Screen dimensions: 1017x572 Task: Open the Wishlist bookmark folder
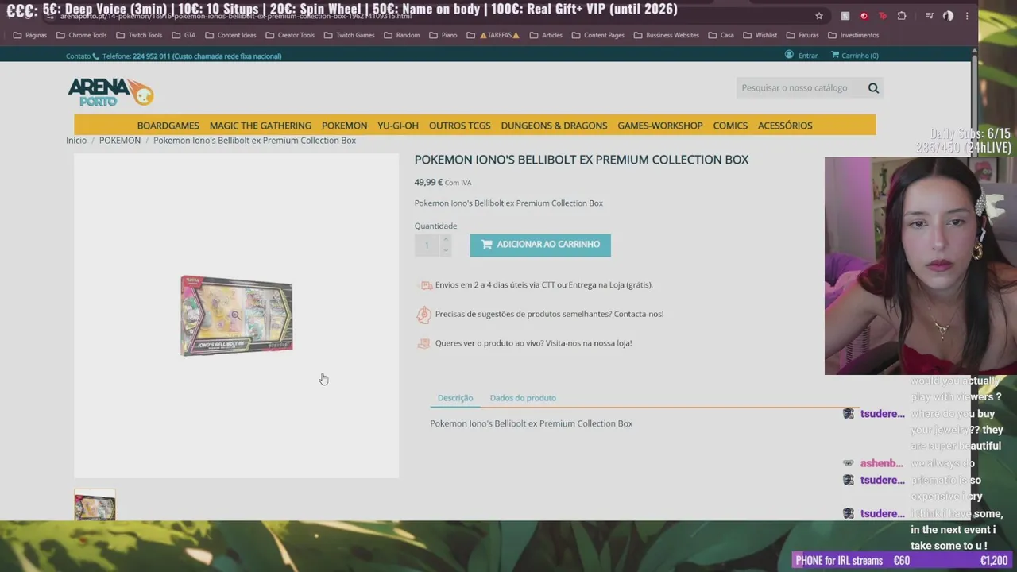pyautogui.click(x=760, y=35)
